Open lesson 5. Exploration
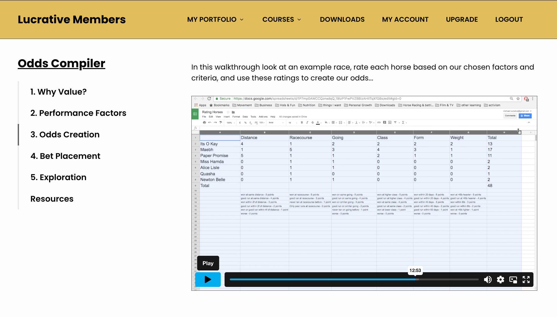The image size is (557, 317). point(58,177)
